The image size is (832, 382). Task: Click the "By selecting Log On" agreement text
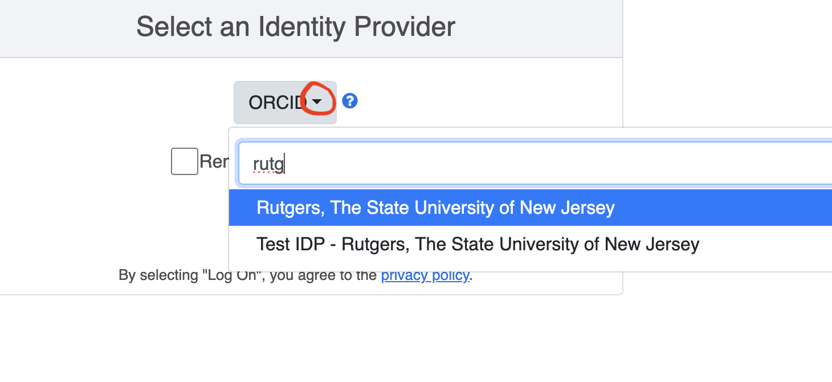click(x=247, y=276)
